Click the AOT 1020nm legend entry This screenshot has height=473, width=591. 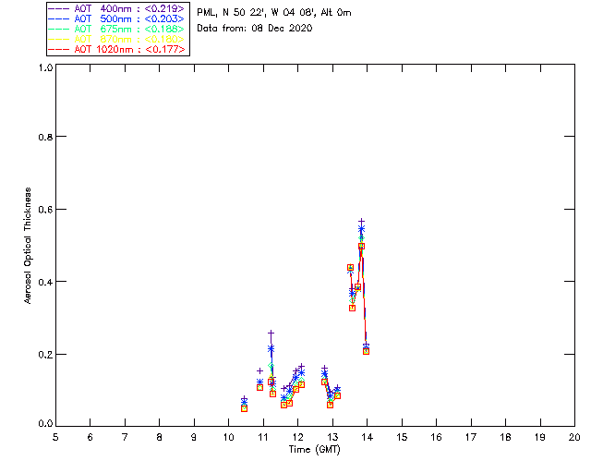click(116, 49)
